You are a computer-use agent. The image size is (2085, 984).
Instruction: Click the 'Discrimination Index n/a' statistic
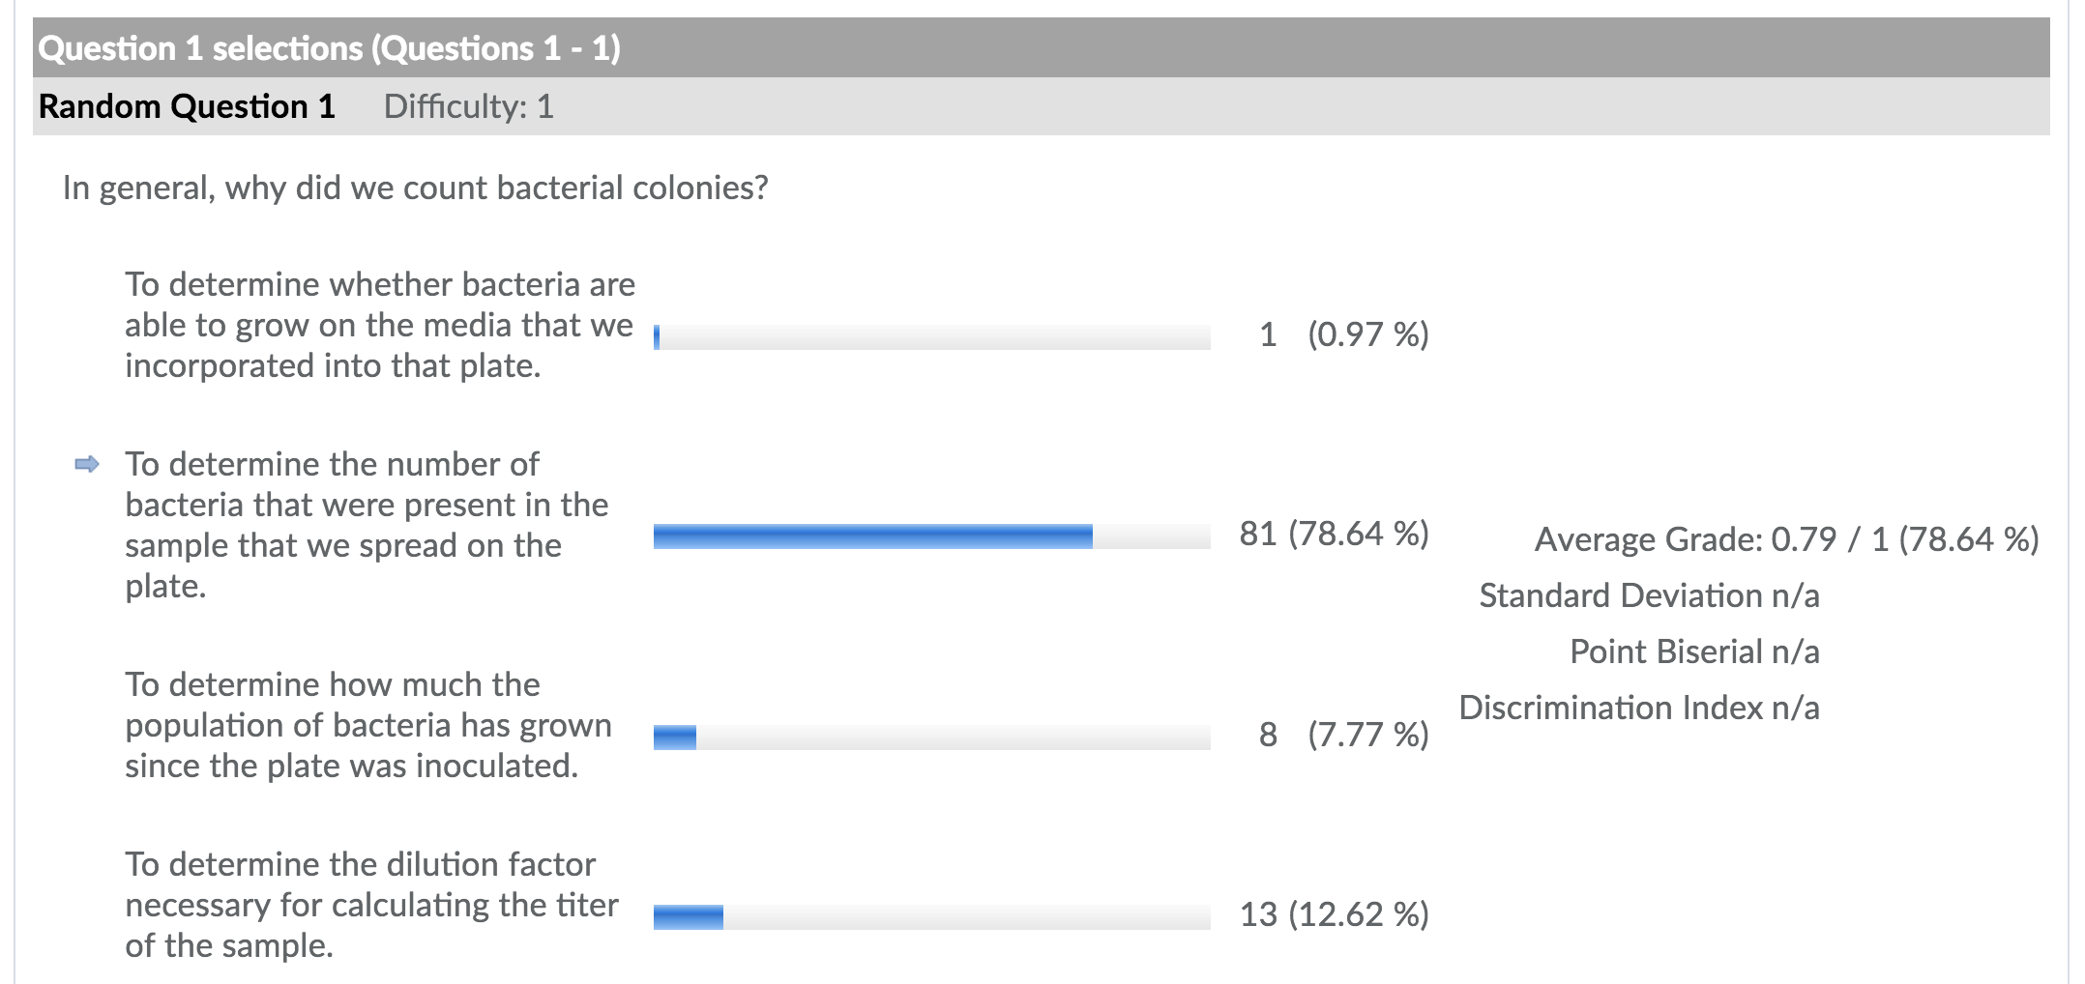[x=1639, y=708]
